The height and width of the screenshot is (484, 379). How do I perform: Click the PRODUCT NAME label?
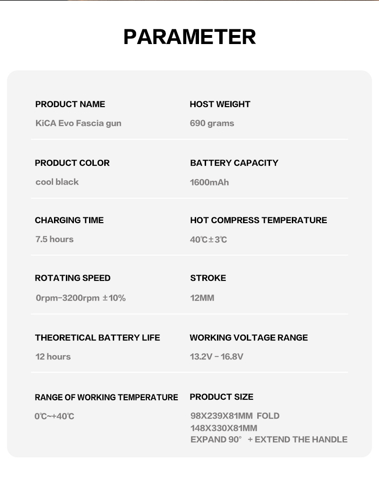pos(70,104)
